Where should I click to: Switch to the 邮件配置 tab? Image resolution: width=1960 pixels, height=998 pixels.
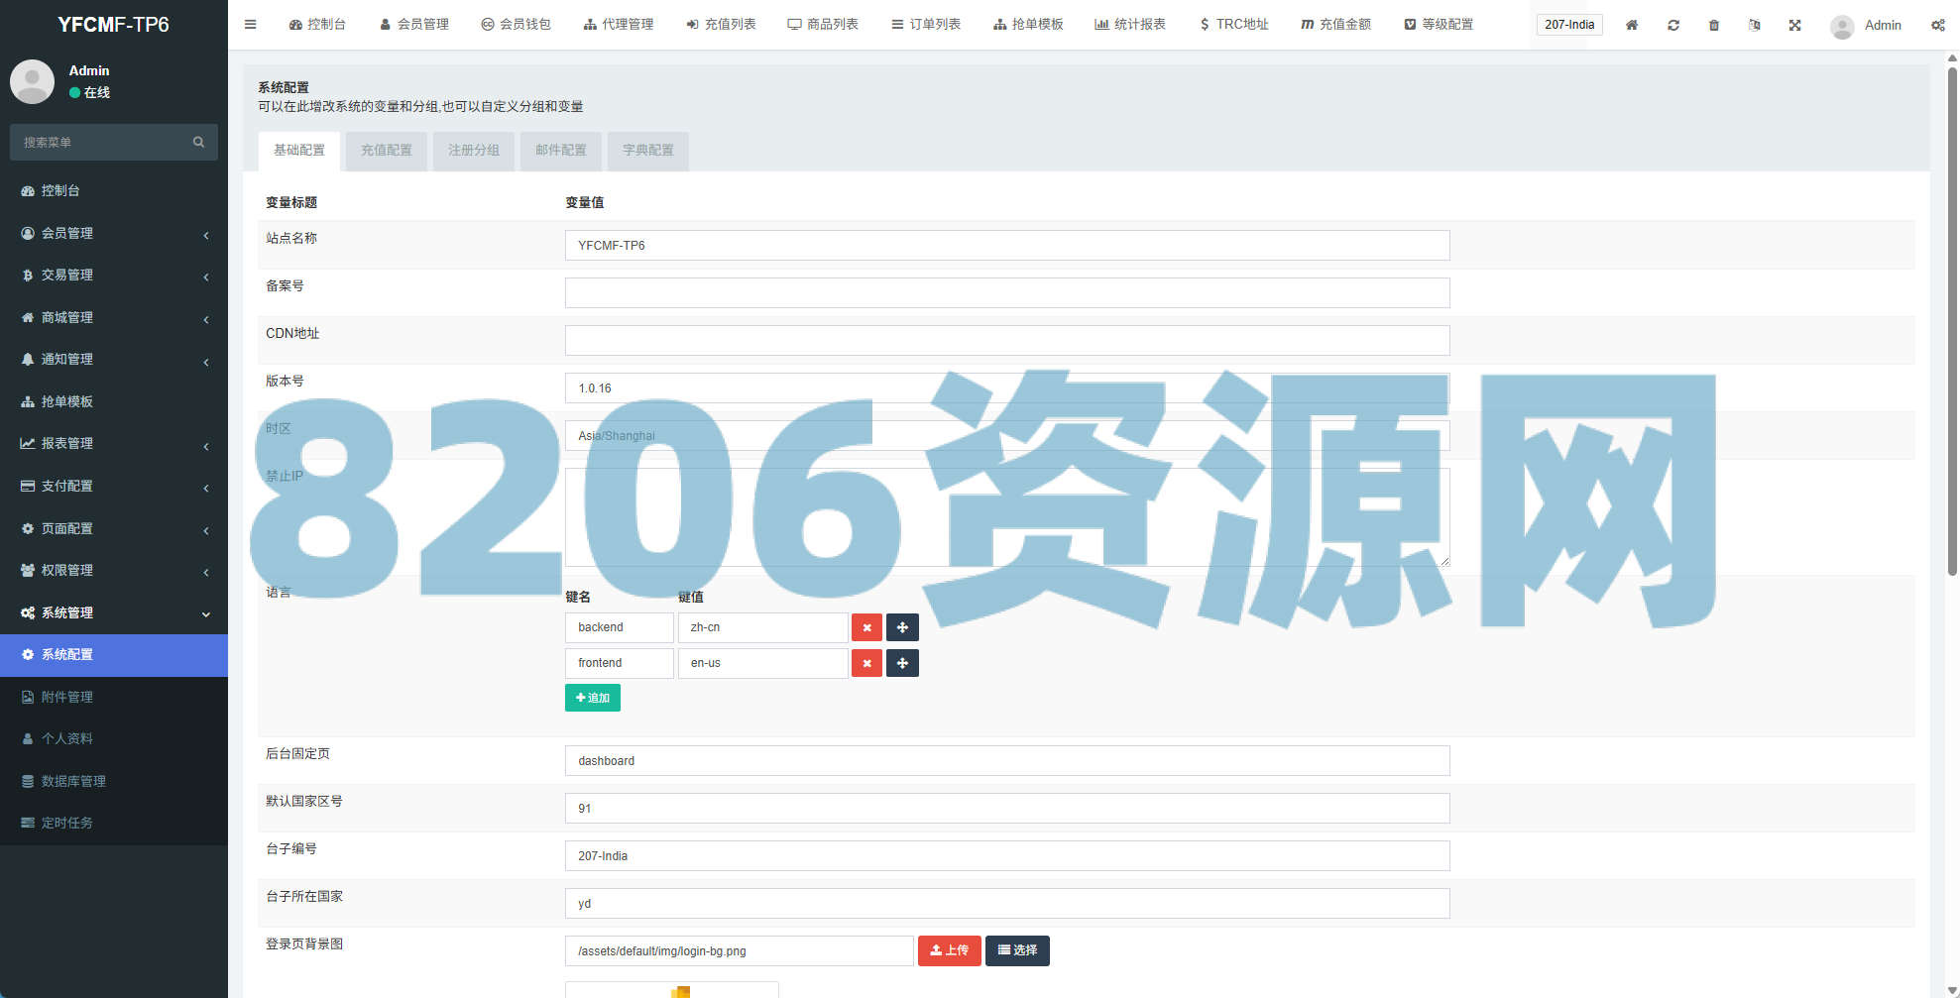point(560,151)
